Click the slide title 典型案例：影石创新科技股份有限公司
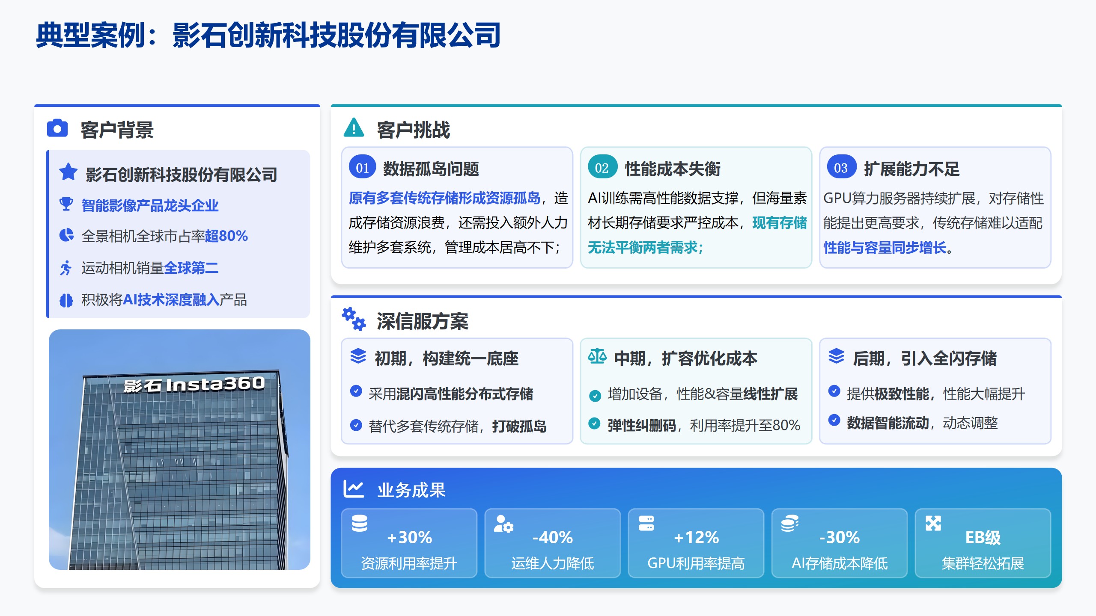The height and width of the screenshot is (616, 1096). coord(268,35)
